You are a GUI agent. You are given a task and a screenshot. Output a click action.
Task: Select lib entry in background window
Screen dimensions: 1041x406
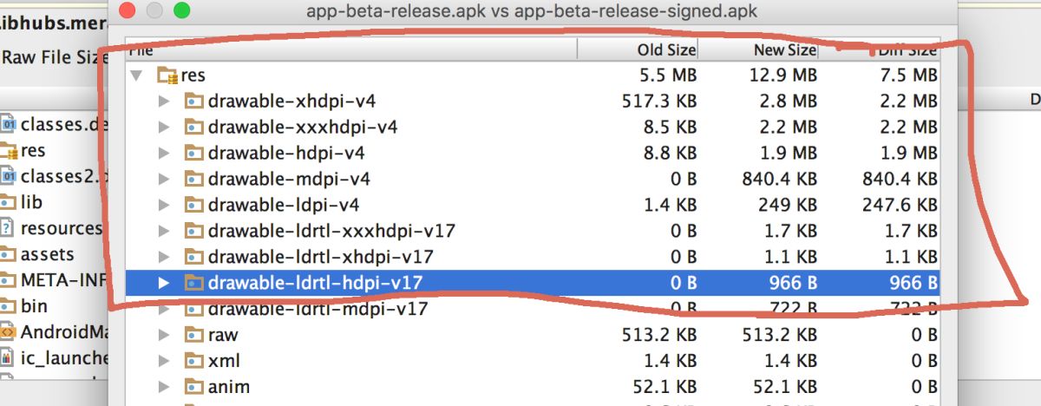tap(32, 202)
